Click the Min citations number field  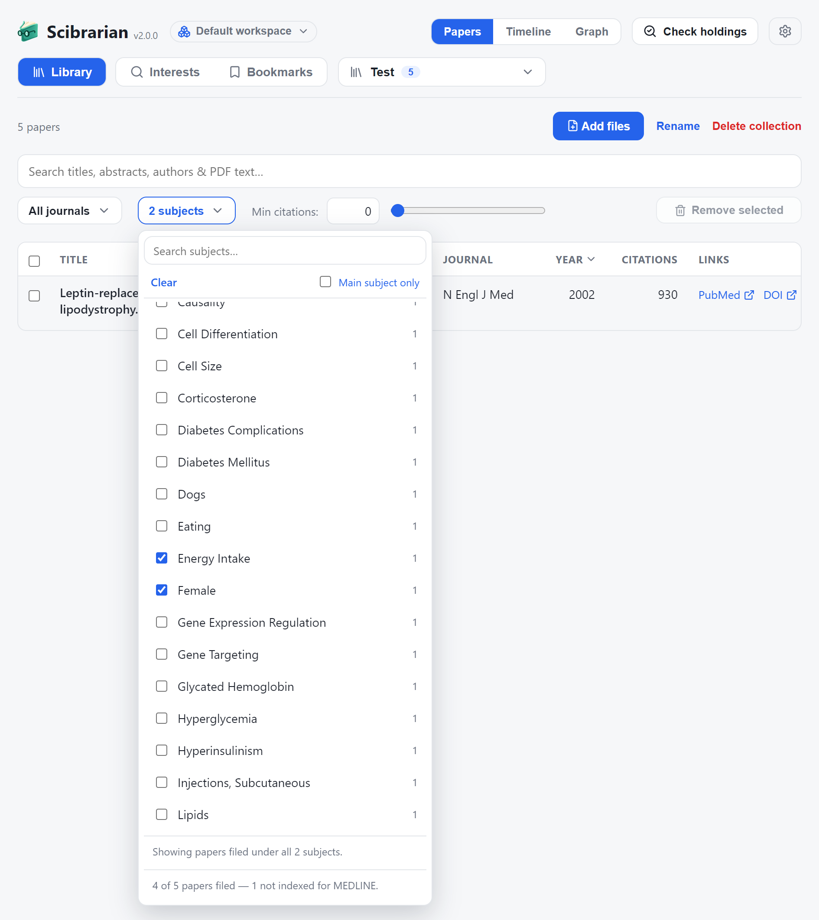[x=353, y=211]
